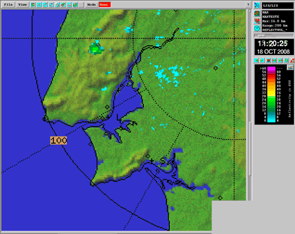
Task: Click the time slider below product info
Action: tap(274, 35)
